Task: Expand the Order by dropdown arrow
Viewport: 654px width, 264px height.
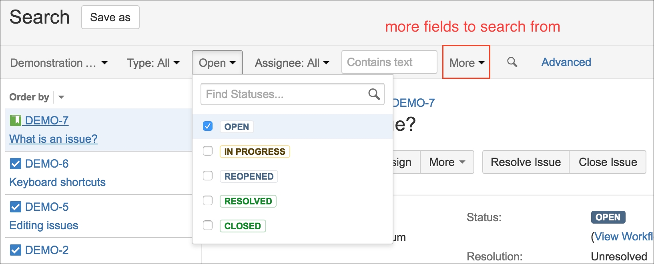Action: (x=61, y=97)
